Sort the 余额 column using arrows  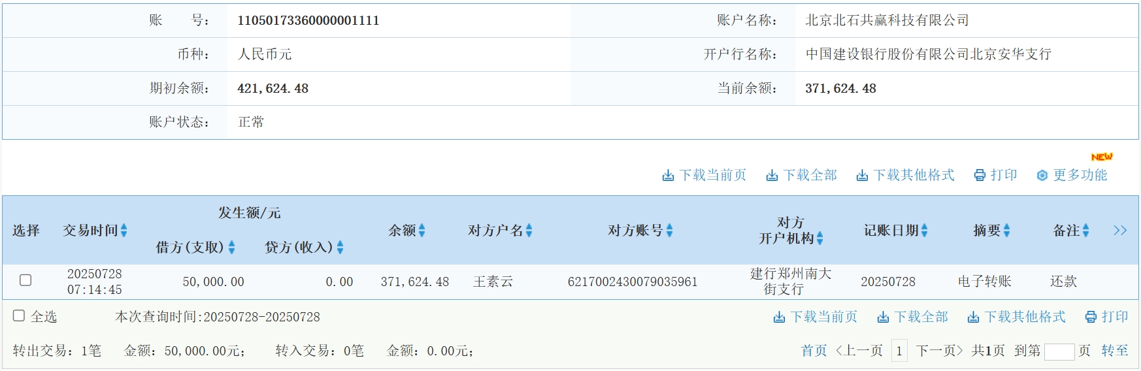[x=422, y=231]
